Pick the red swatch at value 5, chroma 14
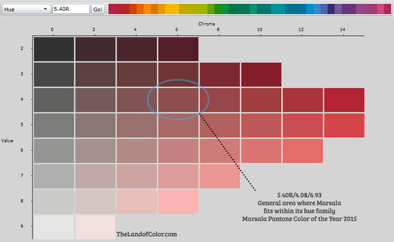394x242 pixels. (x=344, y=125)
